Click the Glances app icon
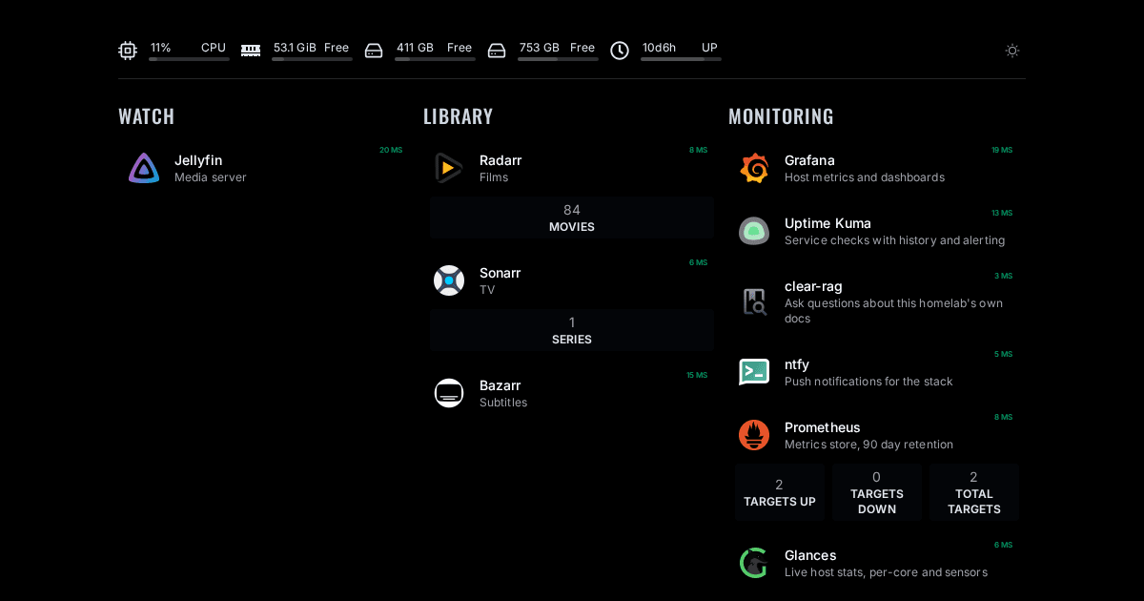This screenshot has width=1144, height=601. tap(754, 563)
